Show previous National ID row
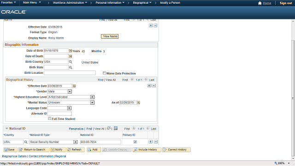 (134, 128)
